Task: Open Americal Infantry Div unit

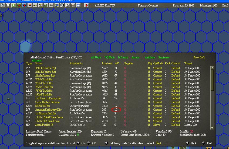Action: 48,110
